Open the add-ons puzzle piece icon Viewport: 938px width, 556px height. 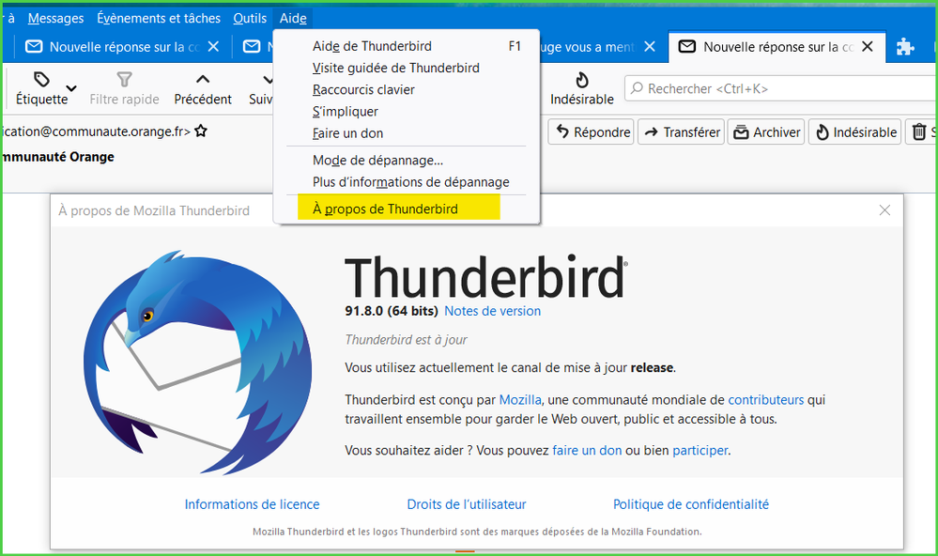pyautogui.click(x=905, y=47)
